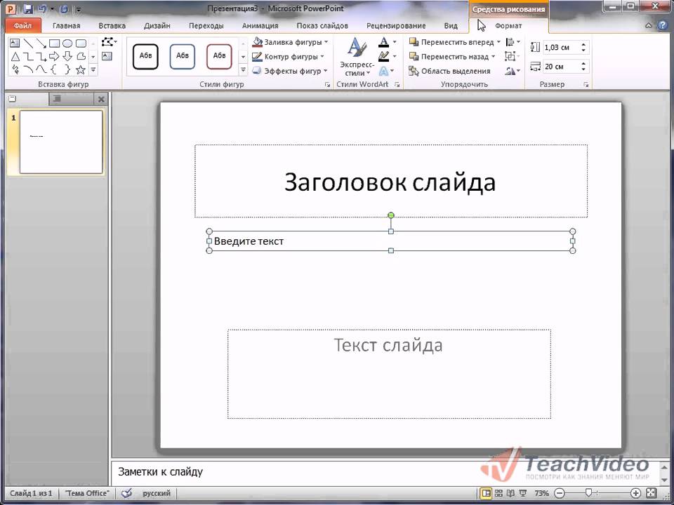This screenshot has width=674, height=505.
Task: Switch to Normal view in status bar
Action: pos(486,493)
